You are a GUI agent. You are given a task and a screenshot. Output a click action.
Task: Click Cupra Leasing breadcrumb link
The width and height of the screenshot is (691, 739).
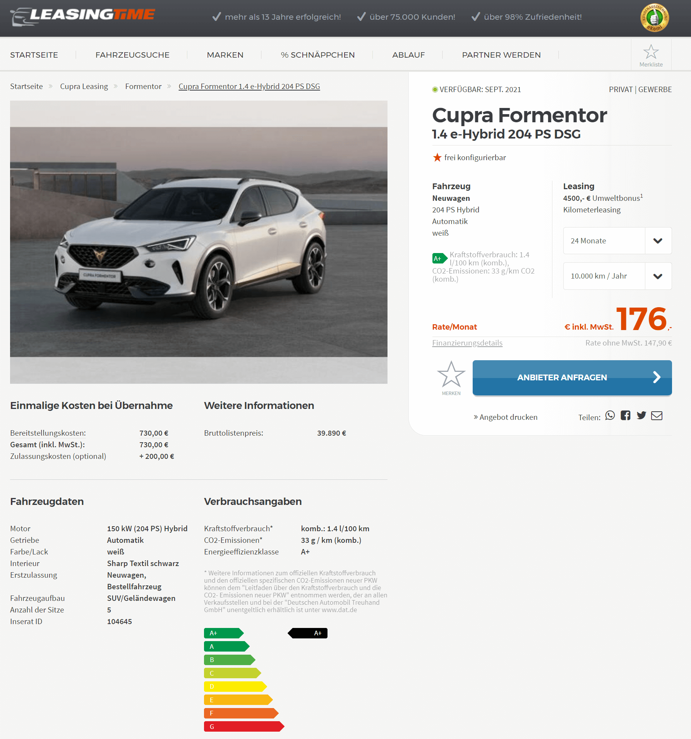pyautogui.click(x=84, y=86)
